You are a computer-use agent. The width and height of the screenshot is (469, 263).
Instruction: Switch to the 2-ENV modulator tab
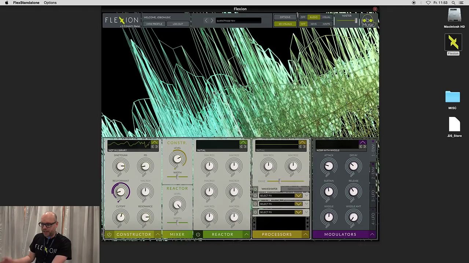373,173
